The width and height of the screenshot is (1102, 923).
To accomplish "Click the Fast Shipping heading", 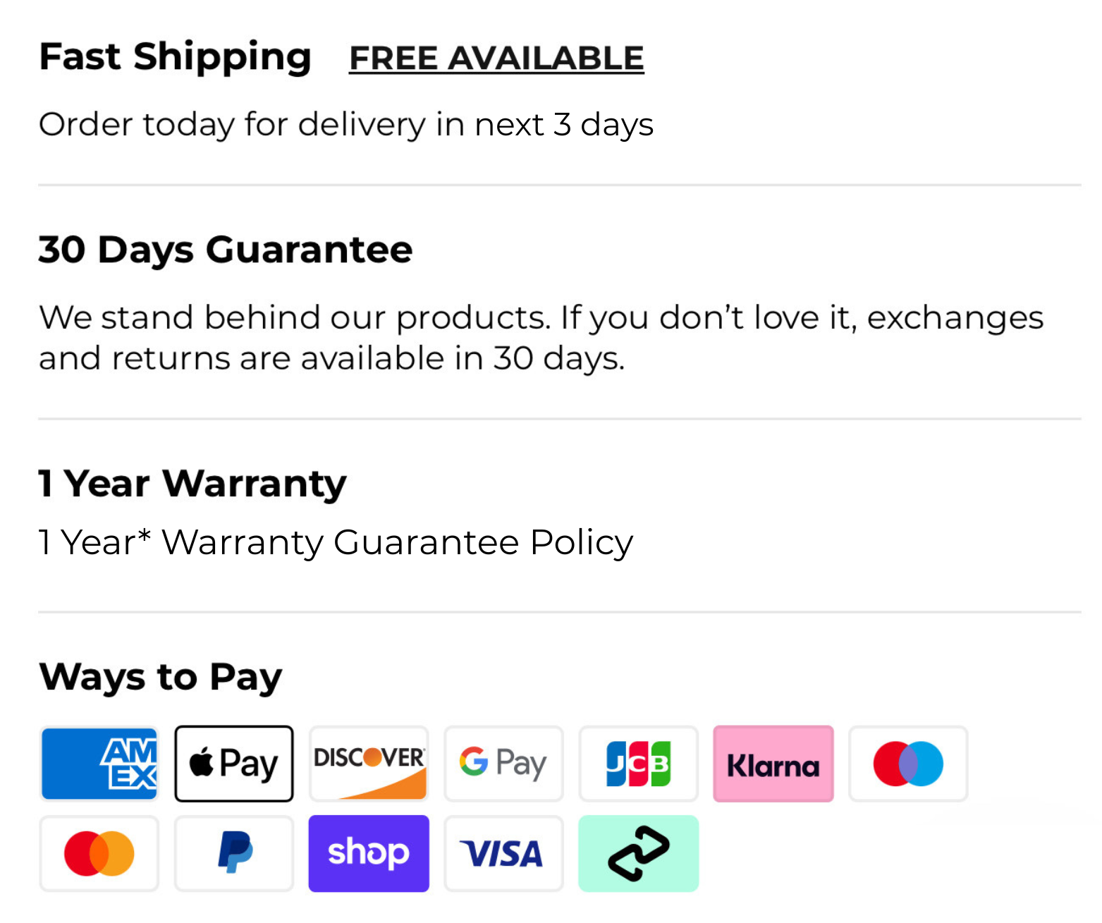I will point(175,56).
